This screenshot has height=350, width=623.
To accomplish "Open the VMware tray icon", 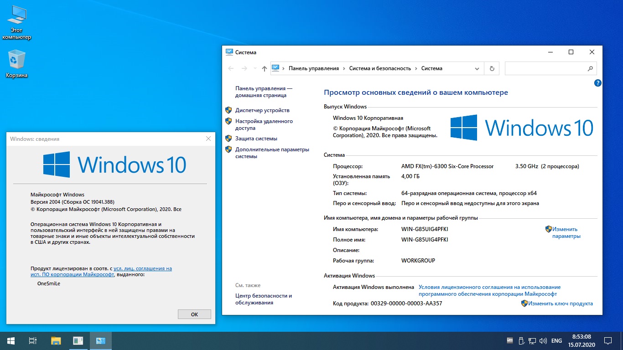I will point(509,340).
